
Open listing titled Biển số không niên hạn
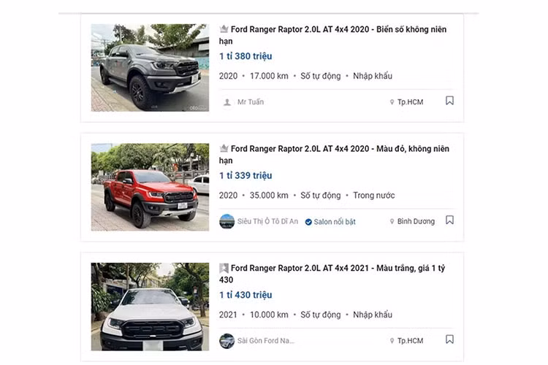click(332, 35)
